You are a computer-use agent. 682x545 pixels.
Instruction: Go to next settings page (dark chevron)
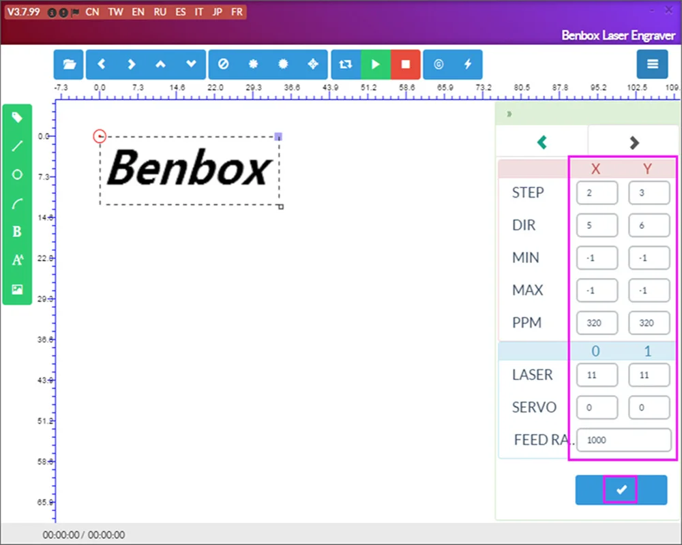tap(634, 142)
